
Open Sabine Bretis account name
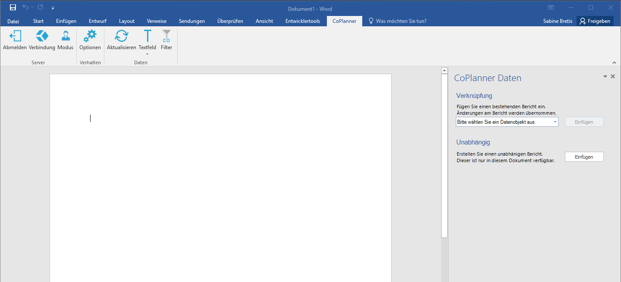558,21
